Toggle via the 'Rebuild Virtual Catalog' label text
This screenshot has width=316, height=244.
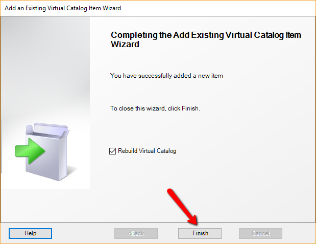pyautogui.click(x=147, y=151)
